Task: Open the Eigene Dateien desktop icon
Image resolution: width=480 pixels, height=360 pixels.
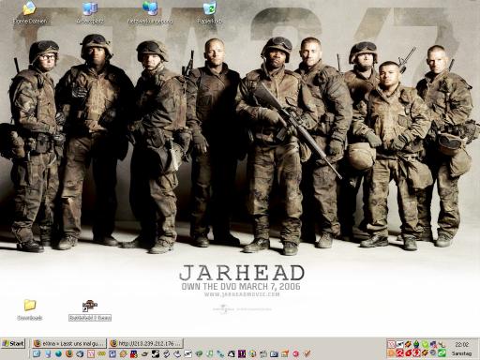Action: coord(29,12)
